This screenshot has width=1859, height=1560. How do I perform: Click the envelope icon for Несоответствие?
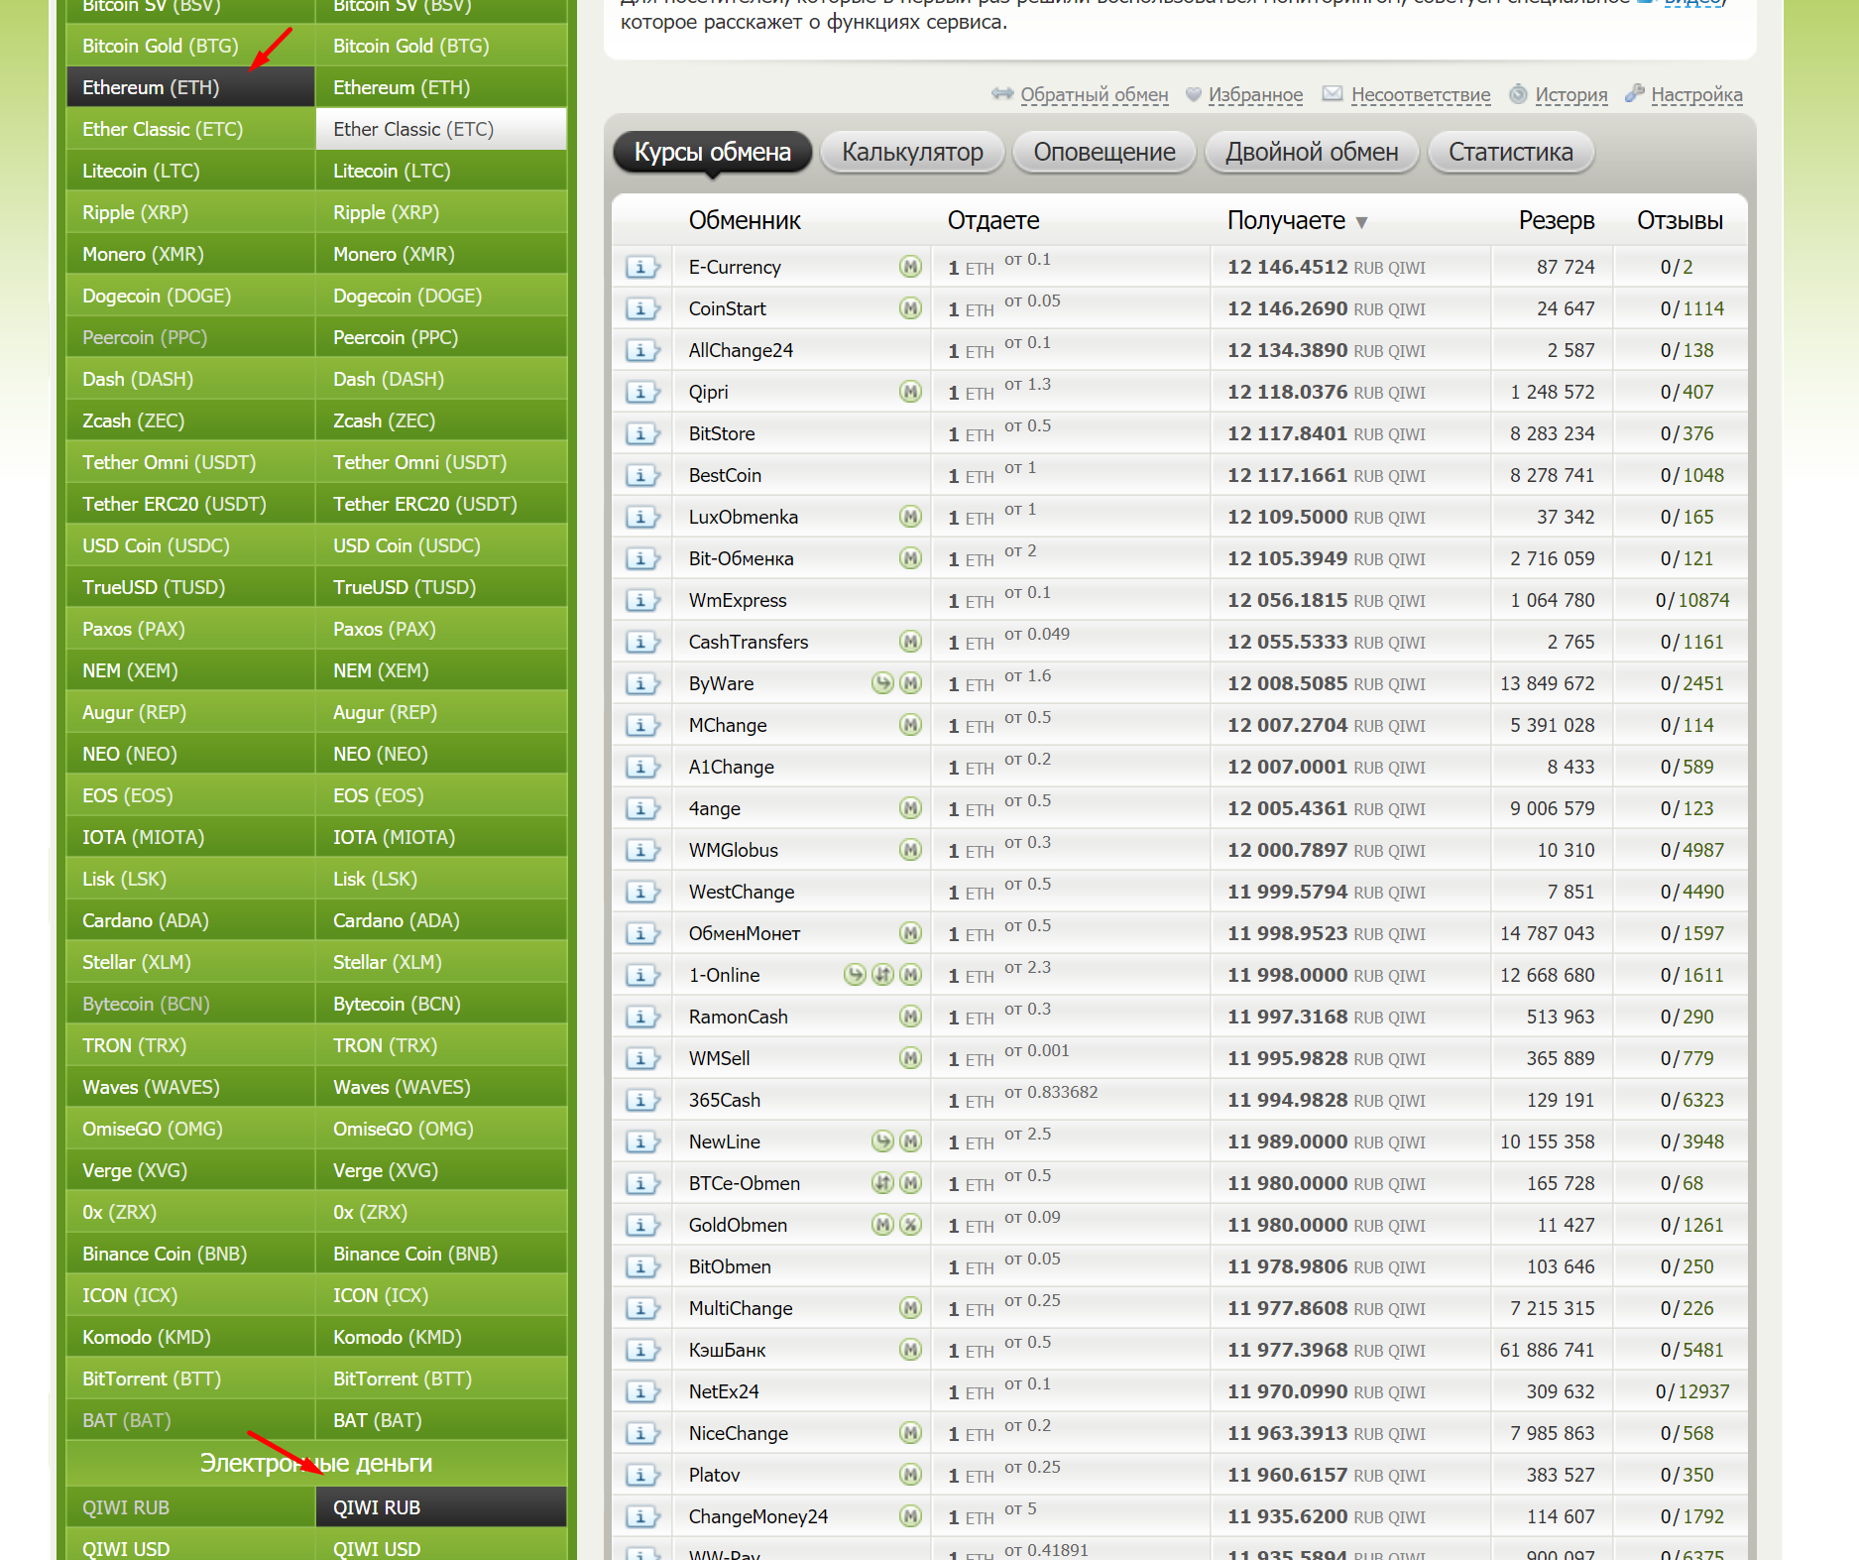coord(1333,94)
